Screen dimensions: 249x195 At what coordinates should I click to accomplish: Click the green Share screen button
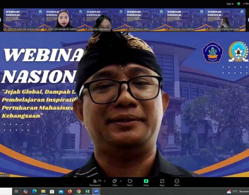coord(146,182)
